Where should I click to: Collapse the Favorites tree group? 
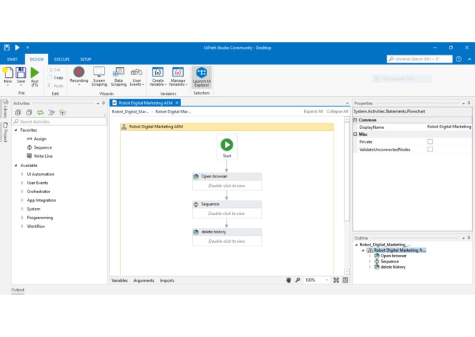[16, 130]
